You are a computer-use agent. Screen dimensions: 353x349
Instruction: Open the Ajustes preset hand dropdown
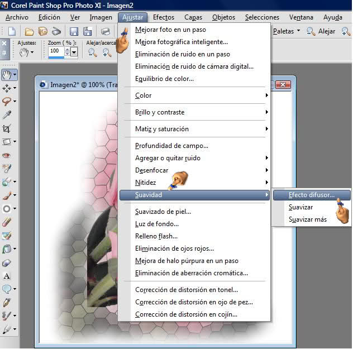click(27, 52)
